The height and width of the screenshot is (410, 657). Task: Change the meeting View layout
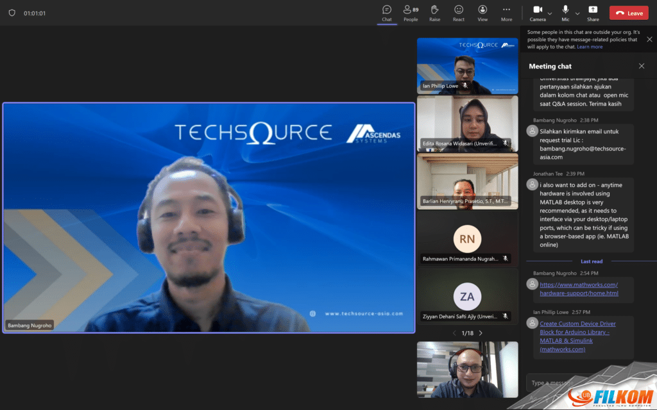pos(482,12)
